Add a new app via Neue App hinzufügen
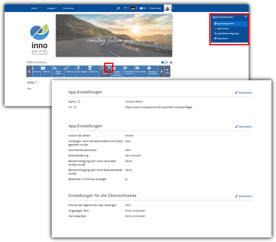This screenshot has width=276, height=242. 152,71
